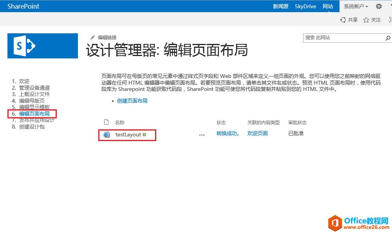The width and height of the screenshot is (392, 234).
Task: Click the 已批准 approval status text
Action: coord(296,133)
